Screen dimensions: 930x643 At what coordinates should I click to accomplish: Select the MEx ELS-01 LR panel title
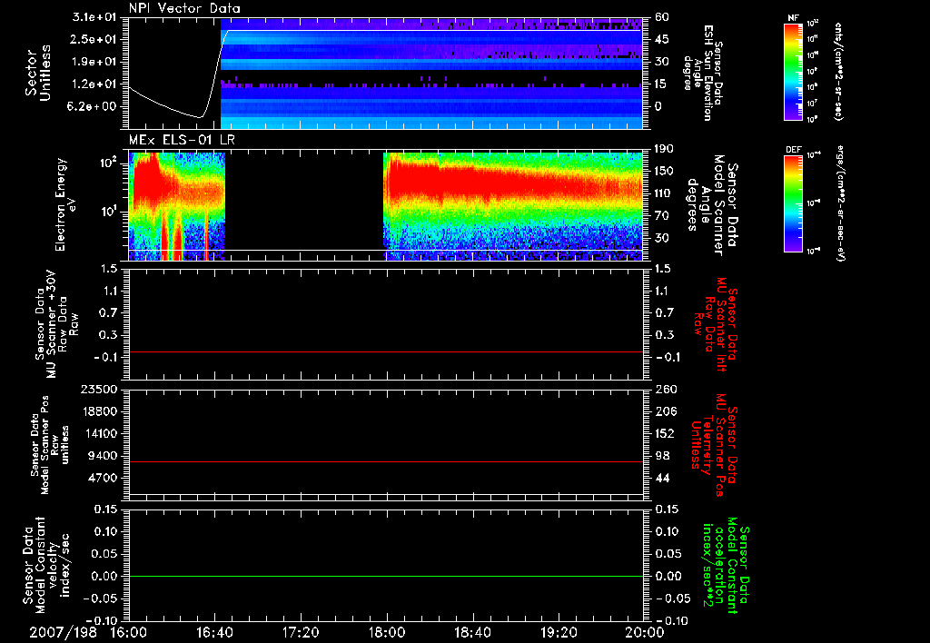(x=182, y=141)
